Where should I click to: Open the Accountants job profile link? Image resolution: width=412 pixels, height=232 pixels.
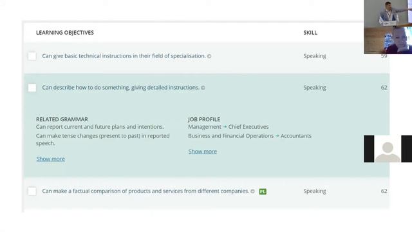click(296, 136)
